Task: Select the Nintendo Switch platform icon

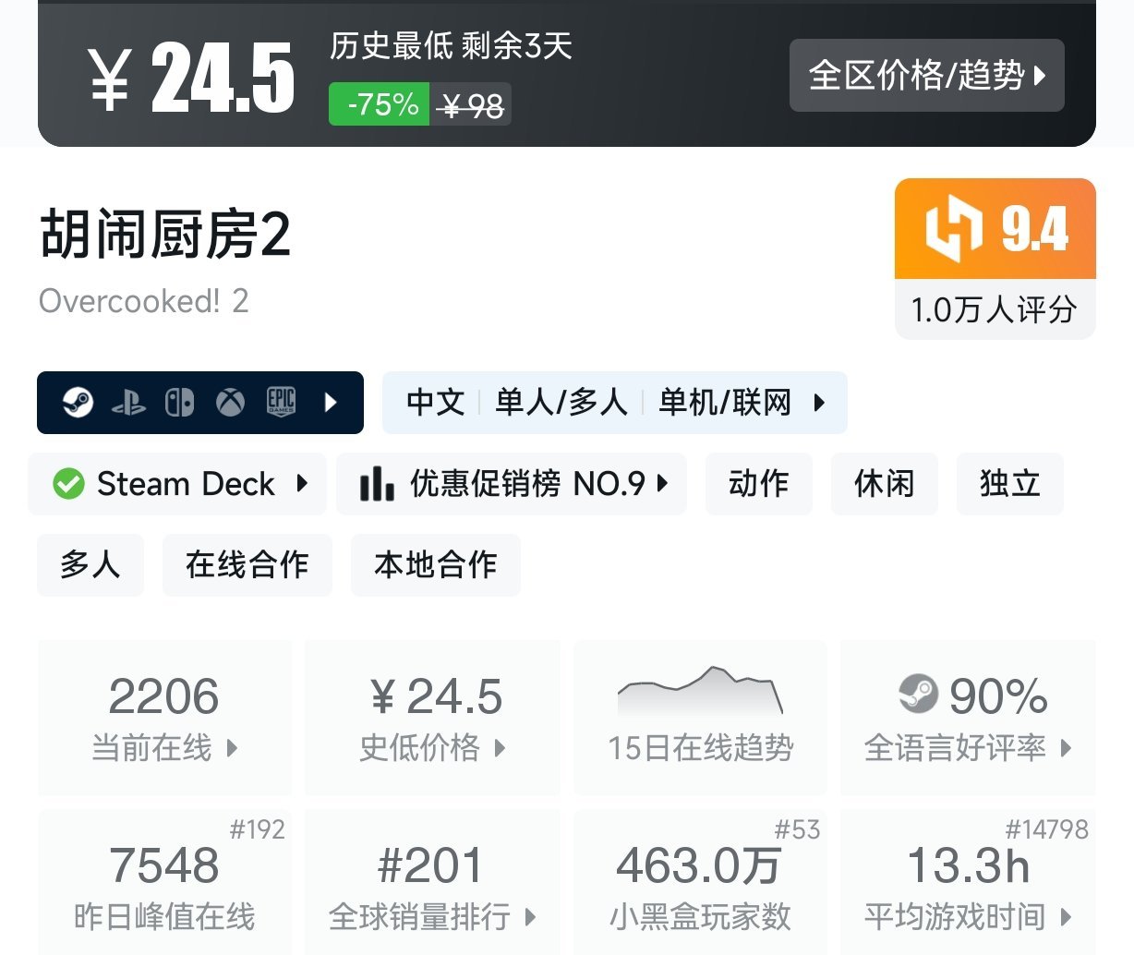Action: [180, 403]
